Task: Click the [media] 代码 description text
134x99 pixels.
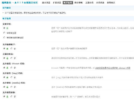Action: click(x=77, y=87)
